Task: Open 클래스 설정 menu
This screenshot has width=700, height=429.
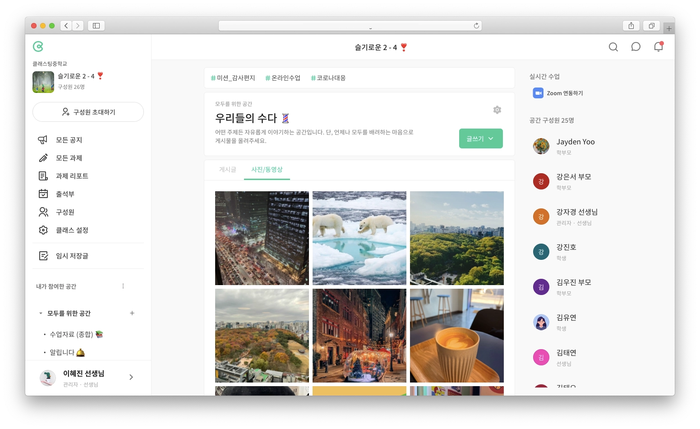Action: (x=72, y=230)
